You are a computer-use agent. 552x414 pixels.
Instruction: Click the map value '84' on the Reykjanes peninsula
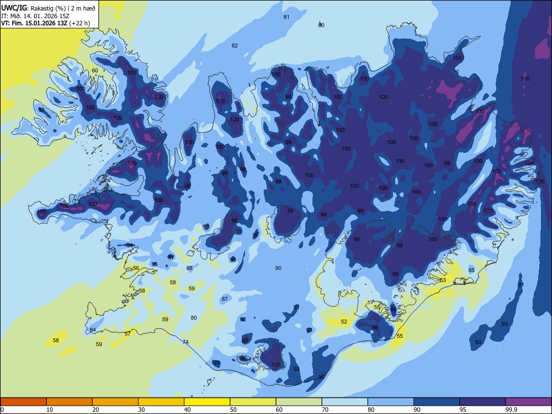(x=93, y=330)
